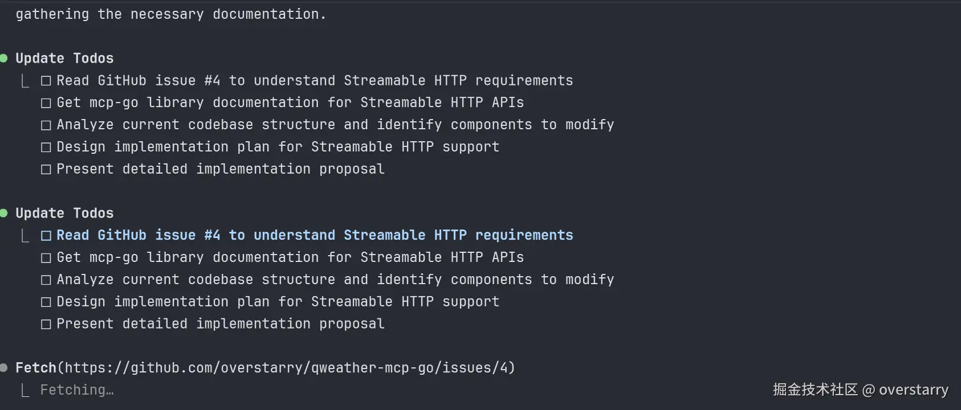The image size is (961, 410).
Task: Collapse the second "Update Todos" heading
Action: click(x=64, y=213)
